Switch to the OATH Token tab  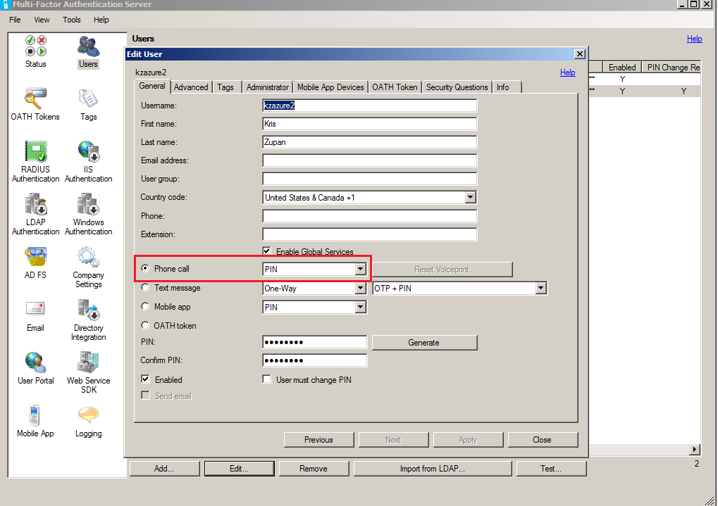[395, 87]
